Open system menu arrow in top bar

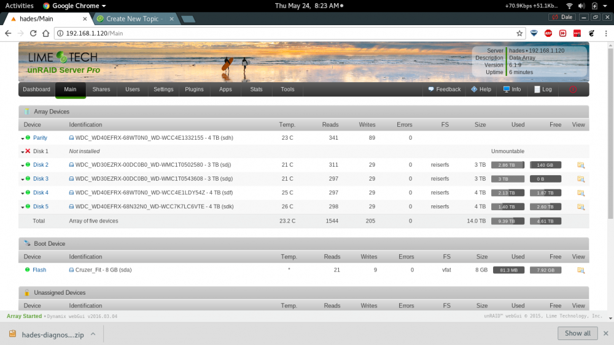pyautogui.click(x=605, y=6)
